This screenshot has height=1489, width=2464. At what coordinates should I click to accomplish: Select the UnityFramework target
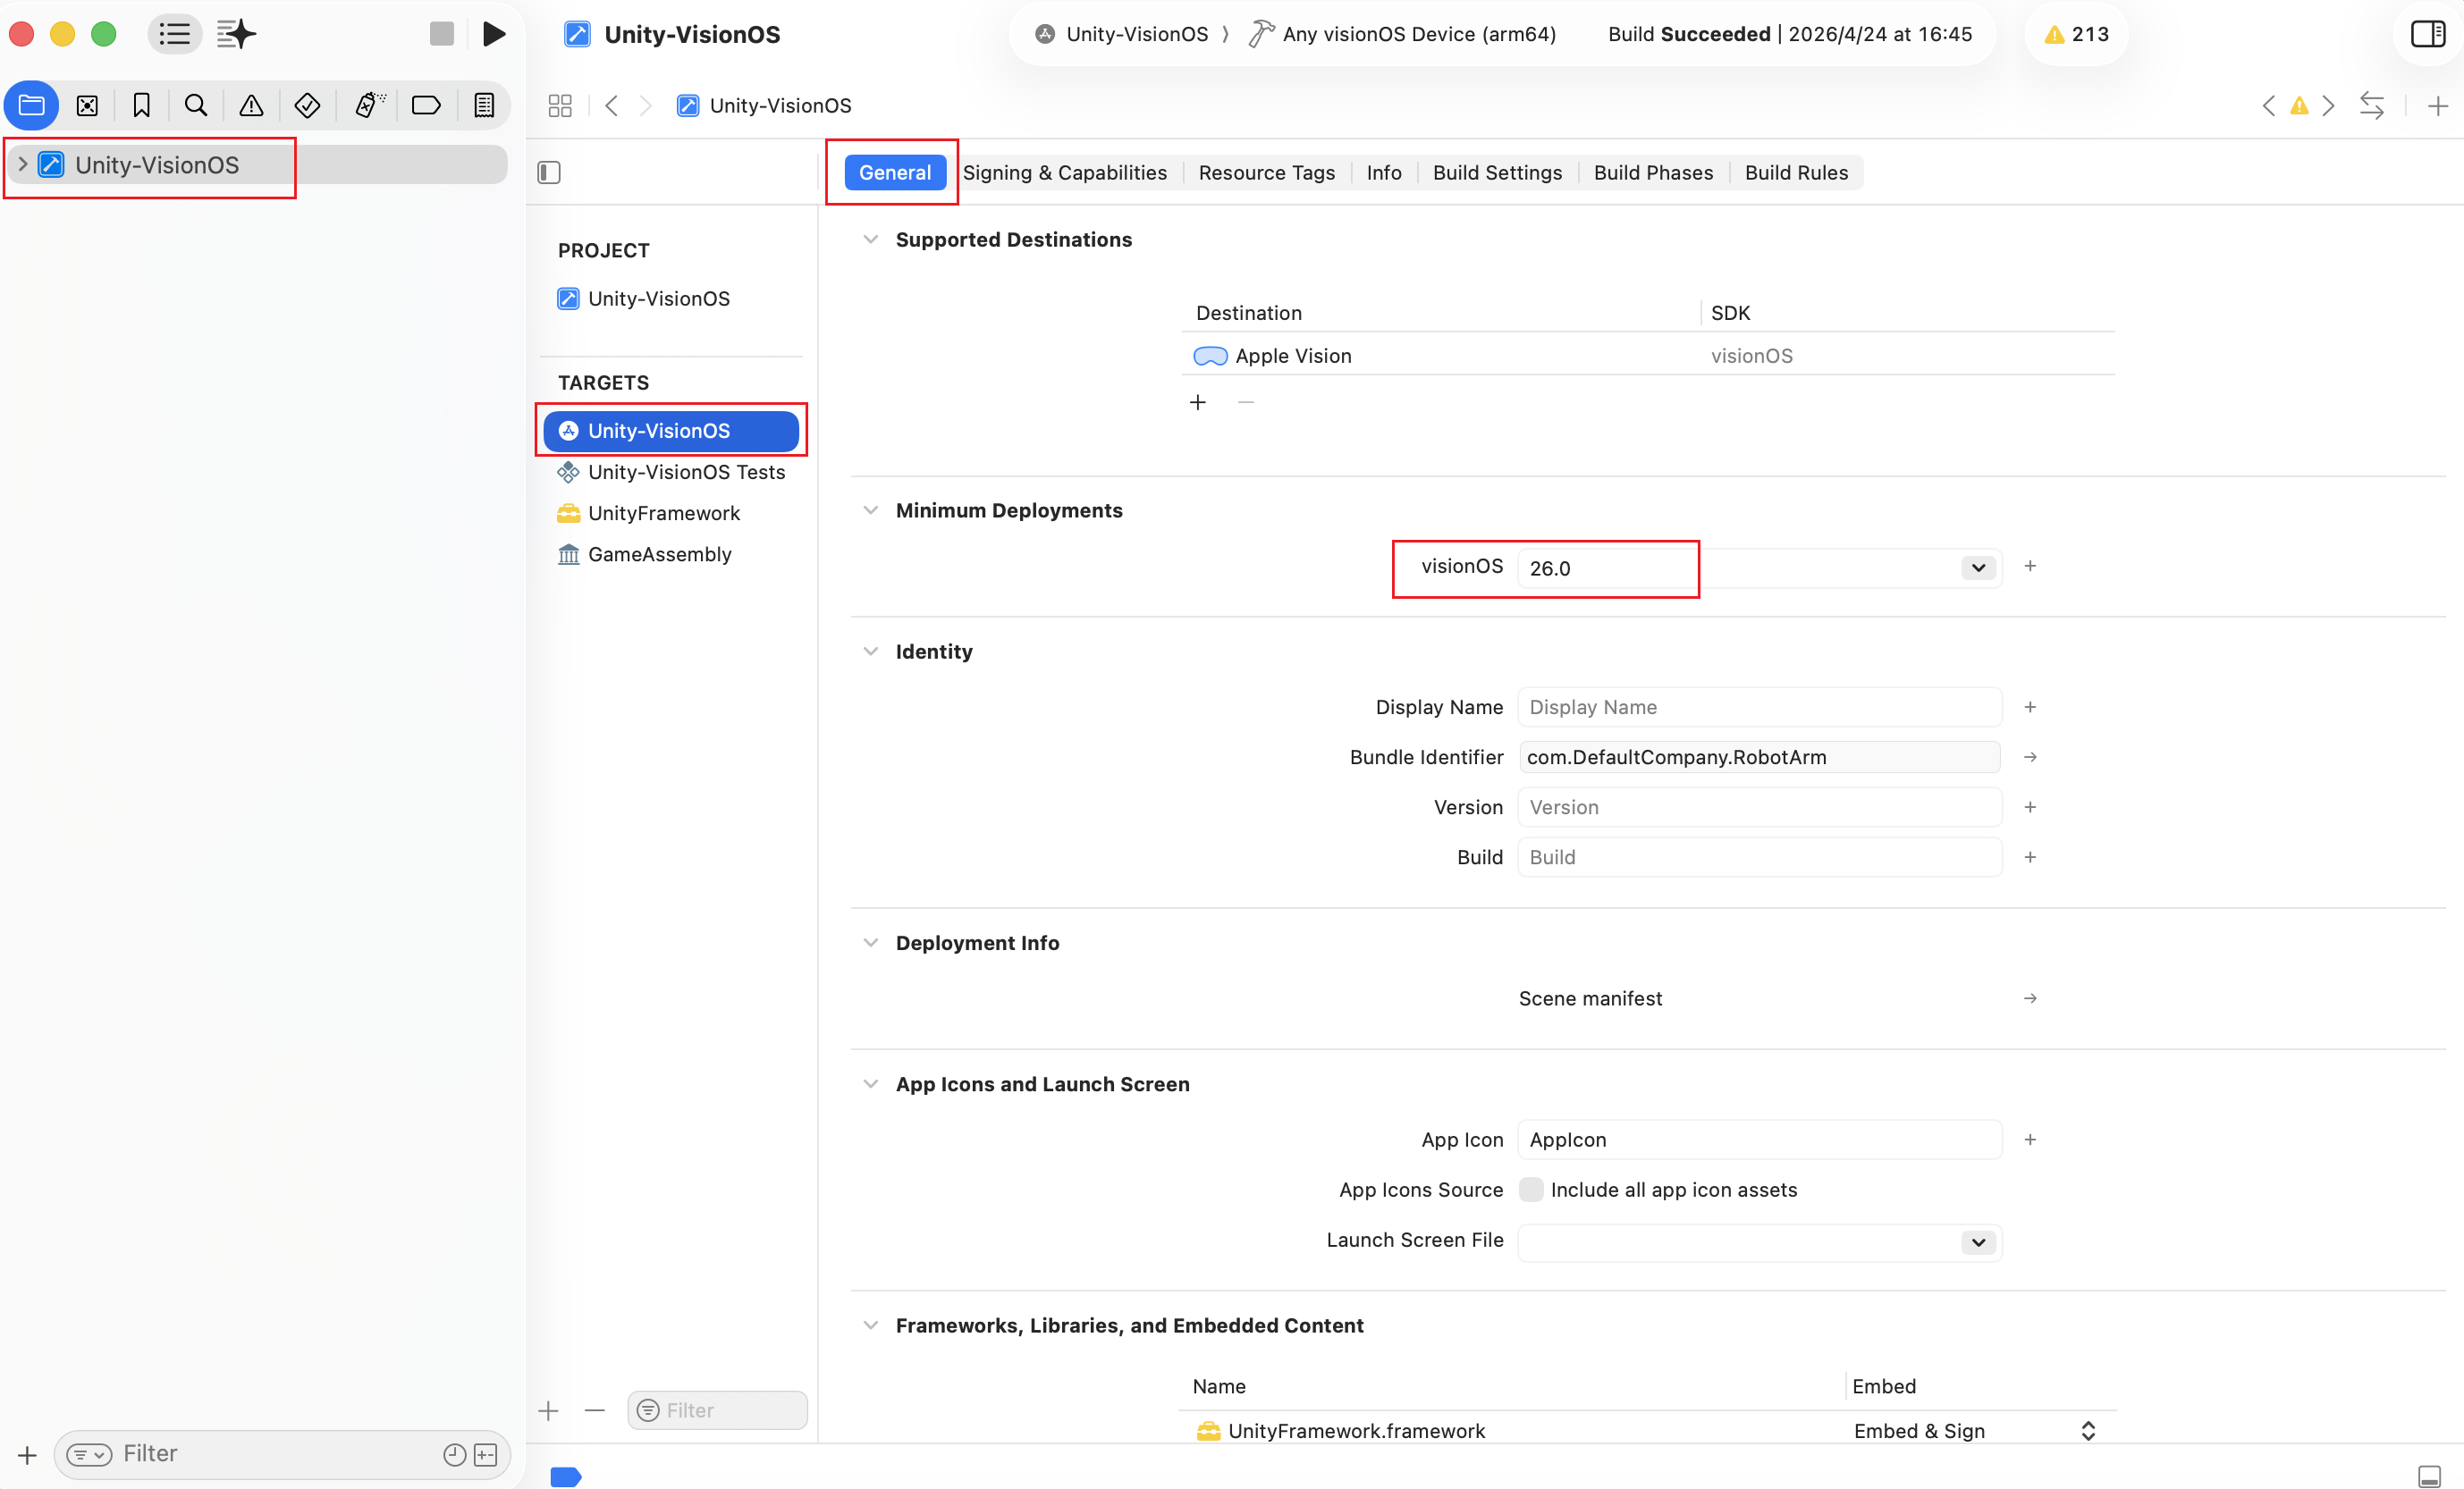coord(663,513)
